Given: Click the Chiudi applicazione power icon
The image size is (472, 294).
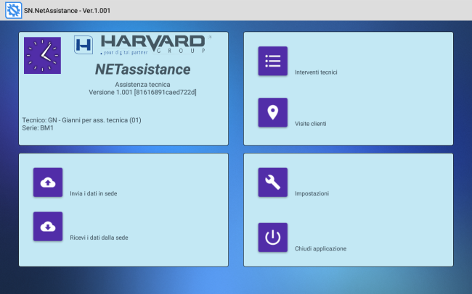Looking at the screenshot, I should (x=273, y=238).
